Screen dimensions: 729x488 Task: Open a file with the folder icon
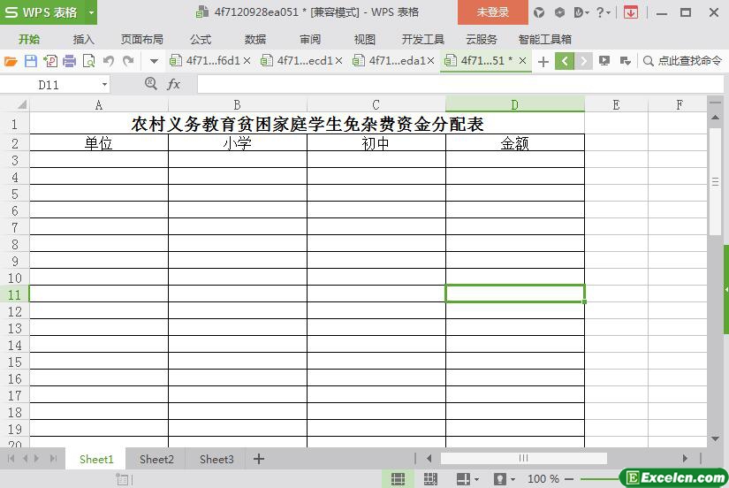[x=11, y=61]
